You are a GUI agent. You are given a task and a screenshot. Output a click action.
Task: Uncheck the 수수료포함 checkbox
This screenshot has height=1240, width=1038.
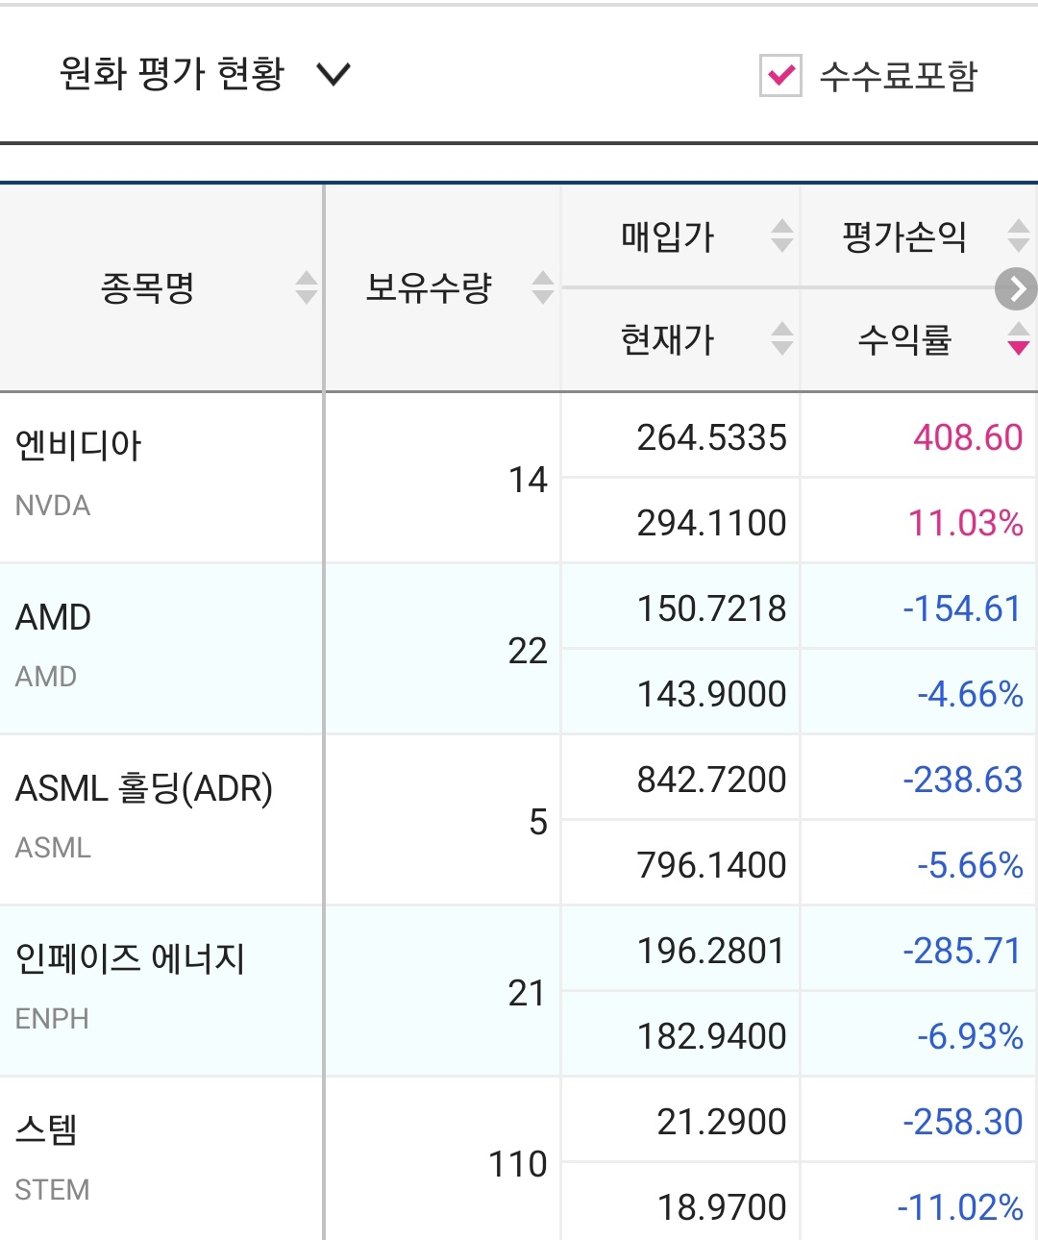[x=780, y=75]
